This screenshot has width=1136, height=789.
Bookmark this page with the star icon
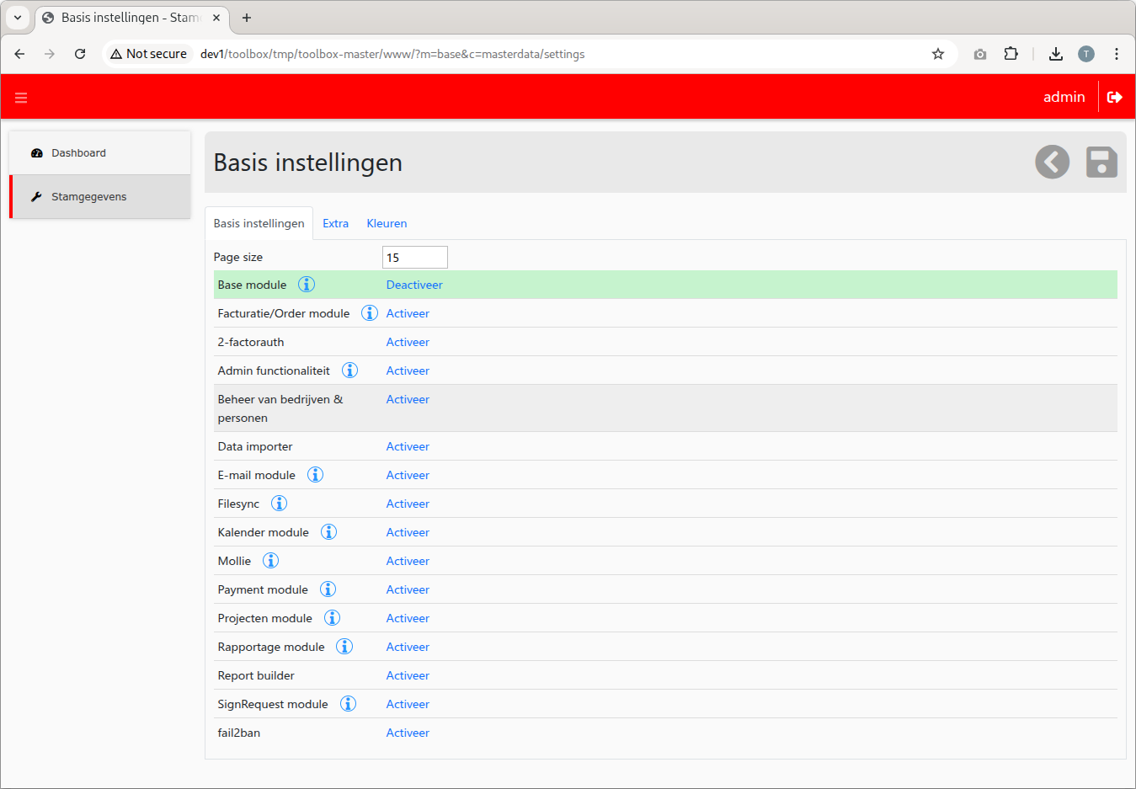click(937, 54)
